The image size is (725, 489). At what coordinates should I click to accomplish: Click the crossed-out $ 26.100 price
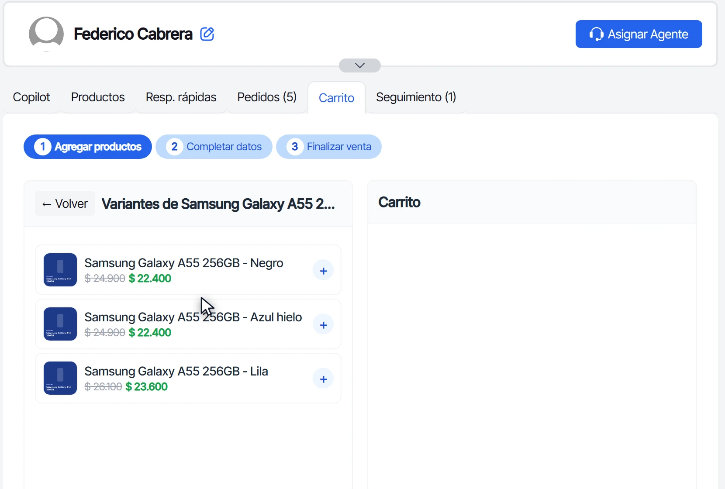click(103, 387)
